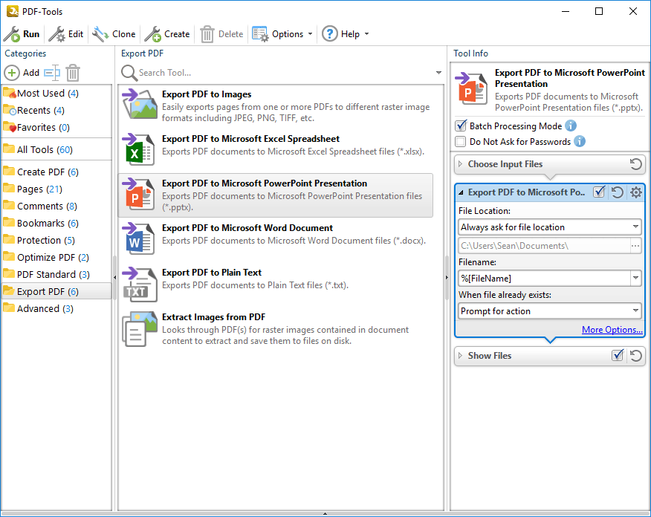The image size is (651, 517).
Task: Open the Recents category
Action: pyautogui.click(x=56, y=111)
